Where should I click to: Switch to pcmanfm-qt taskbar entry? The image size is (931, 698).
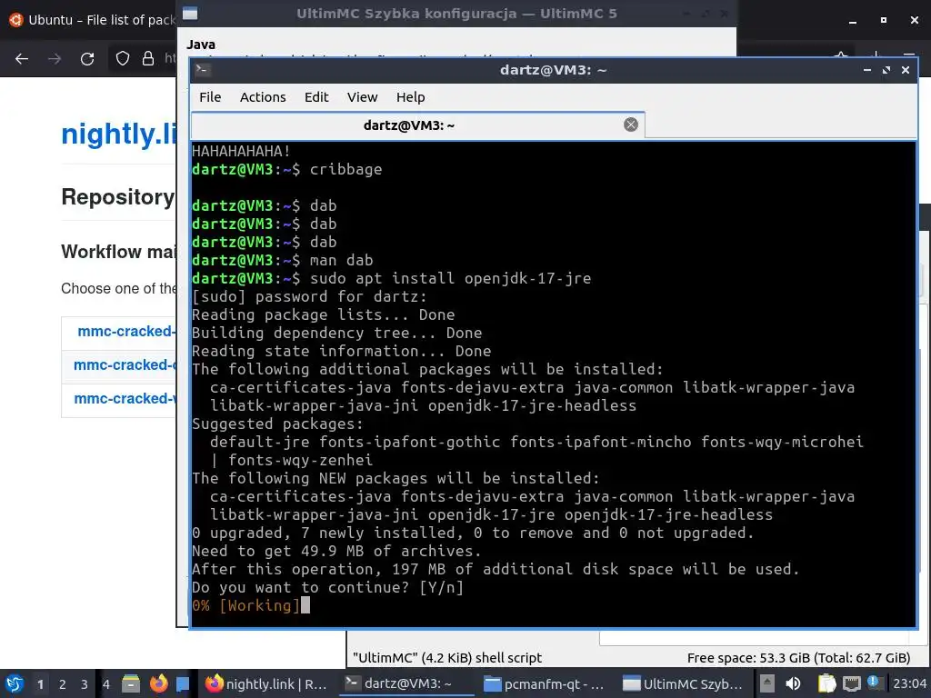pyautogui.click(x=546, y=683)
